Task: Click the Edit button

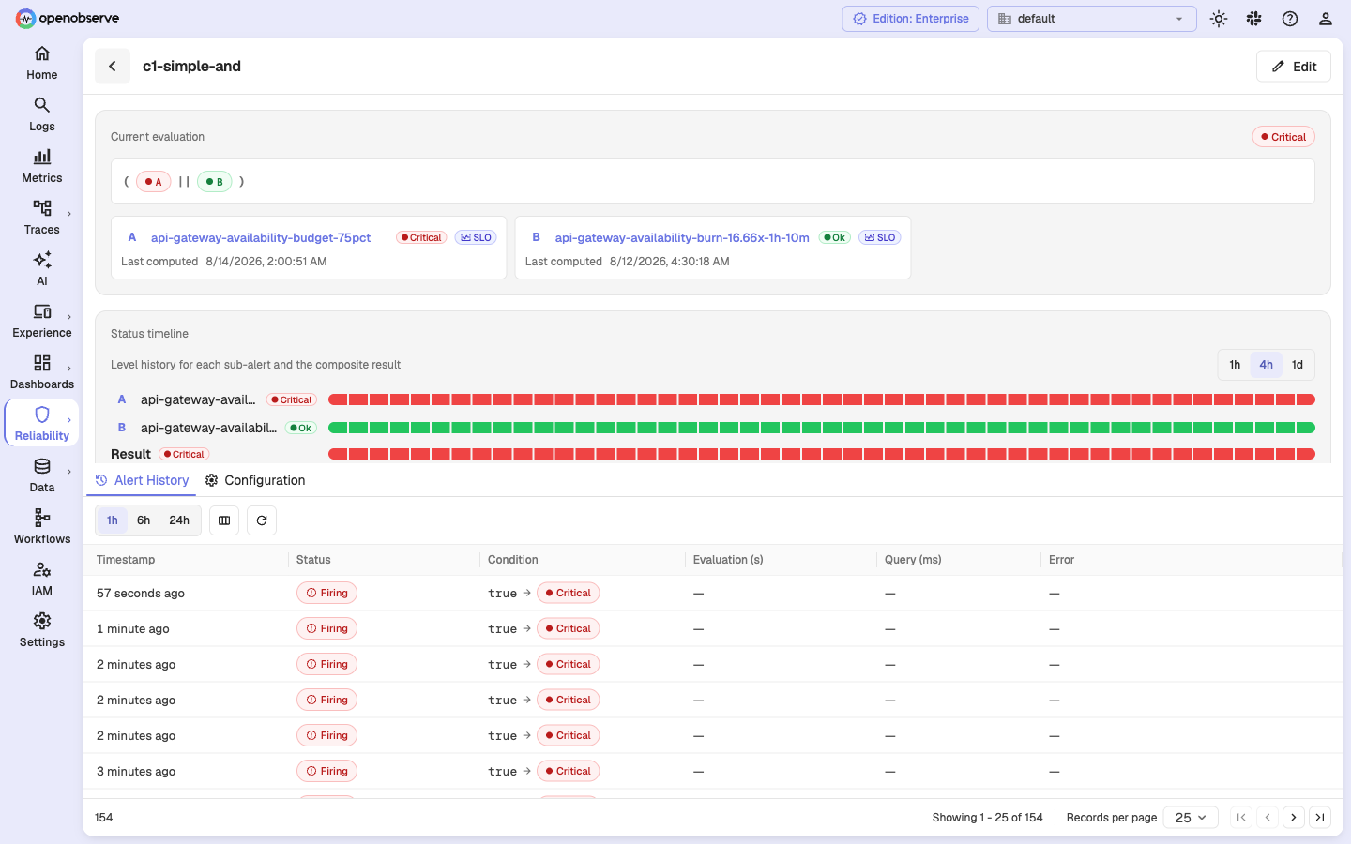Action: [1294, 67]
